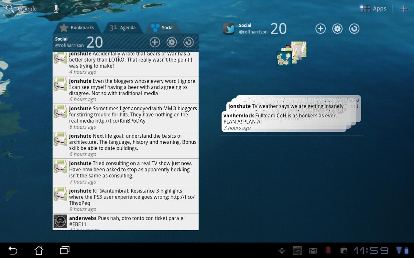Open Market shopping bag notification

click(343, 251)
